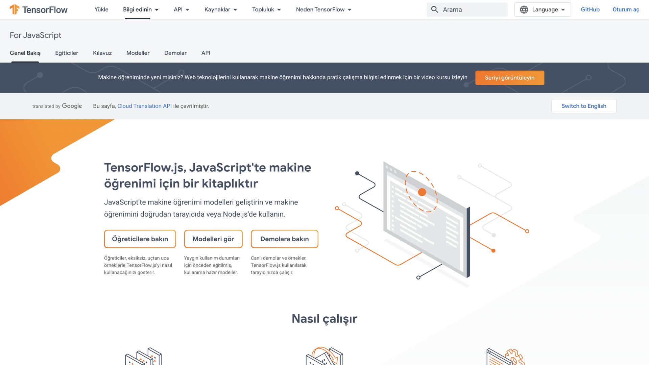Click the TensorFlow logo to go home
The width and height of the screenshot is (649, 365).
click(x=39, y=9)
